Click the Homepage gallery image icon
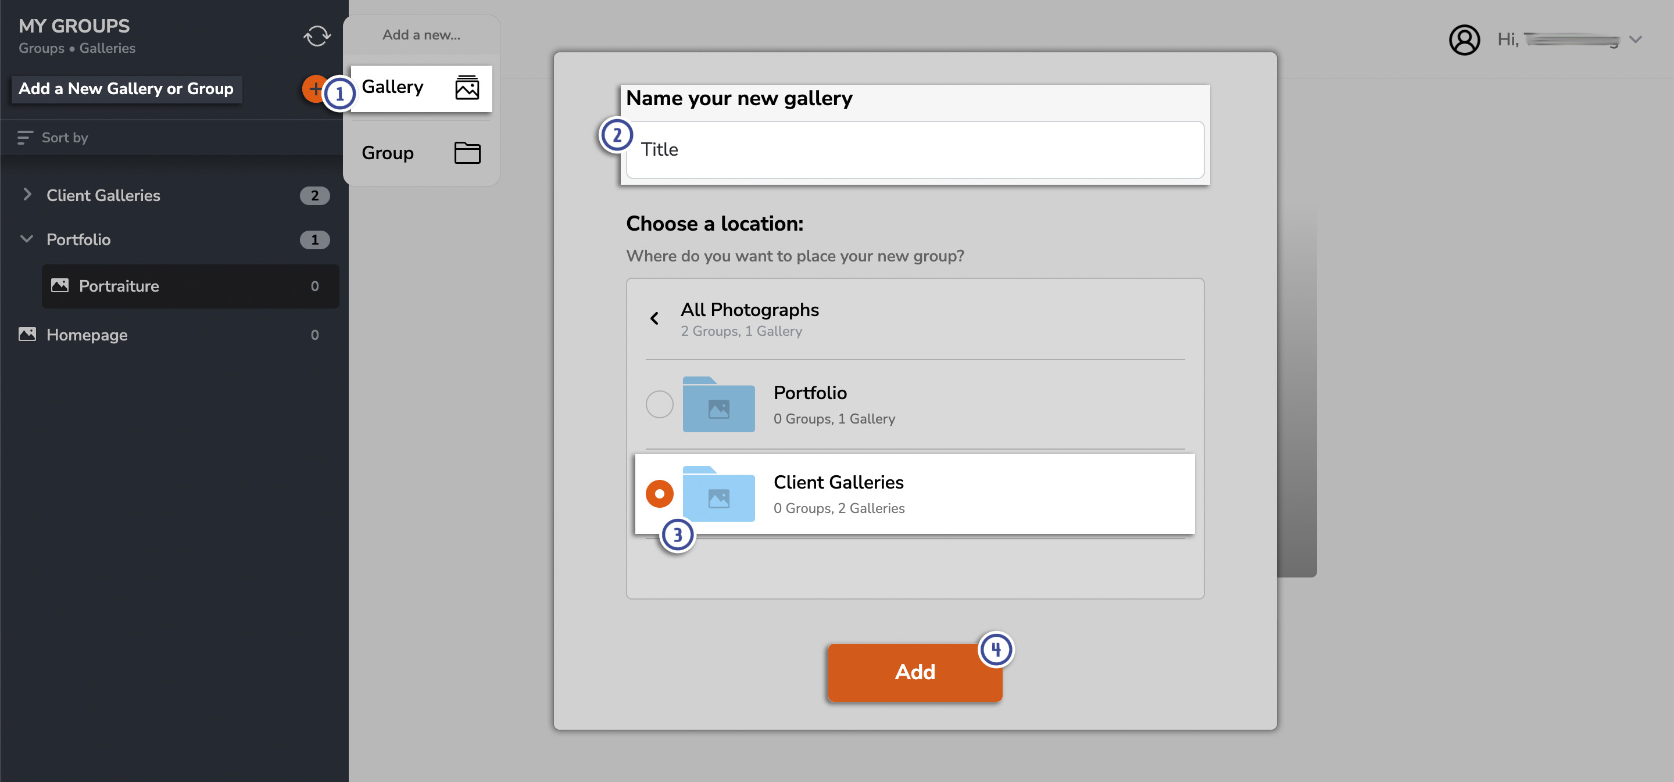The width and height of the screenshot is (1674, 782). pyautogui.click(x=27, y=335)
